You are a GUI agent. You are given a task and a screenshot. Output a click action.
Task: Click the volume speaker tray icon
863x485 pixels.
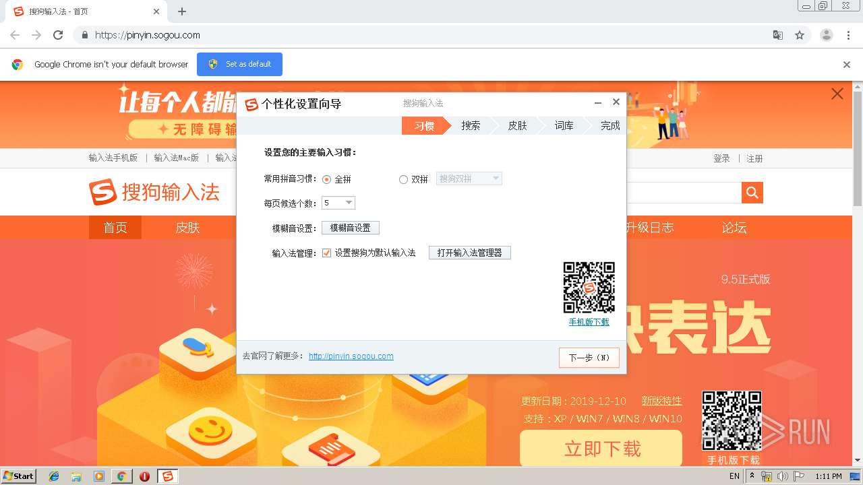(x=783, y=476)
